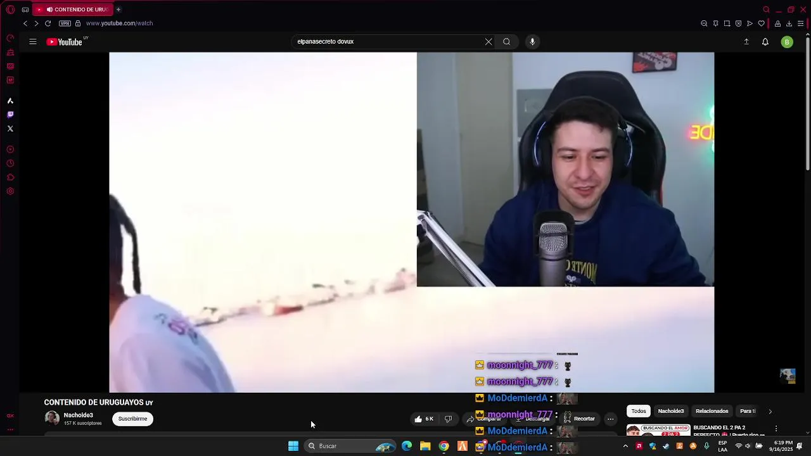Go back with the back arrow
Screen dimensions: 811x456
[25, 23]
